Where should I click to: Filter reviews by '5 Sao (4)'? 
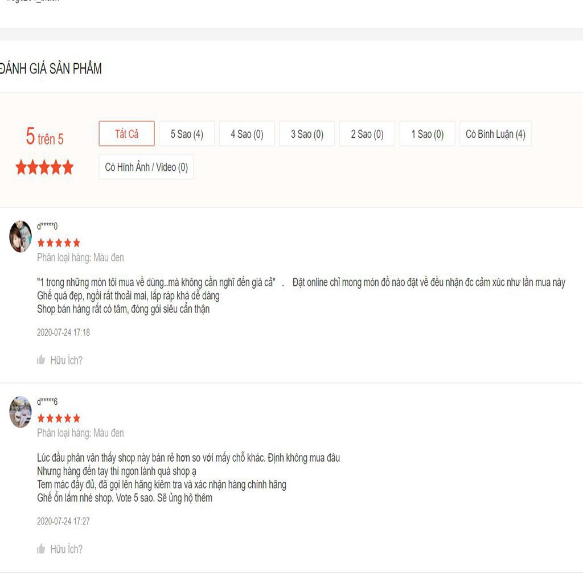187,134
